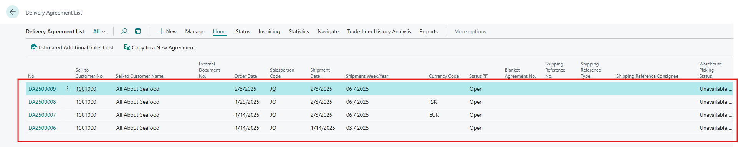Open row options for DA2500009
This screenshot has height=147, width=738.
(68, 89)
